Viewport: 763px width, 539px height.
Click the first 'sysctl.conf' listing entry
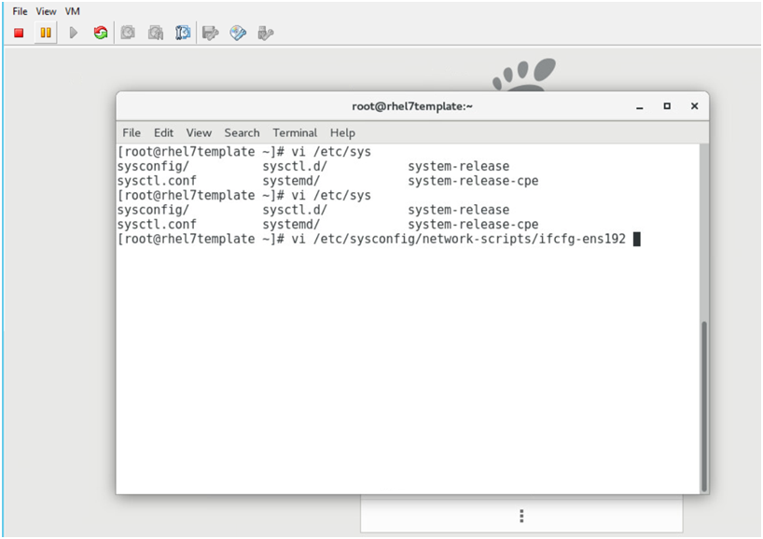(x=157, y=181)
